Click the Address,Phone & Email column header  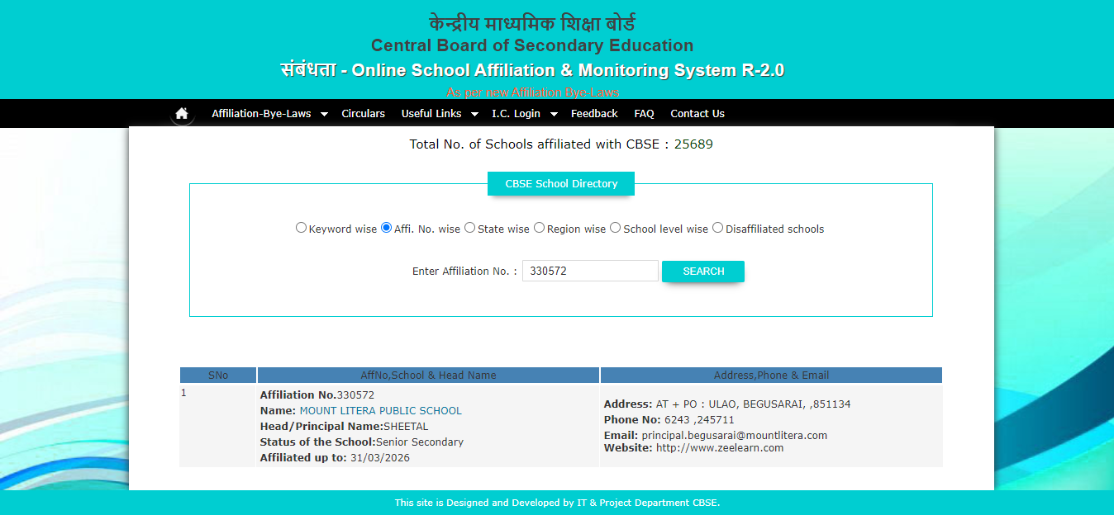[x=771, y=376]
